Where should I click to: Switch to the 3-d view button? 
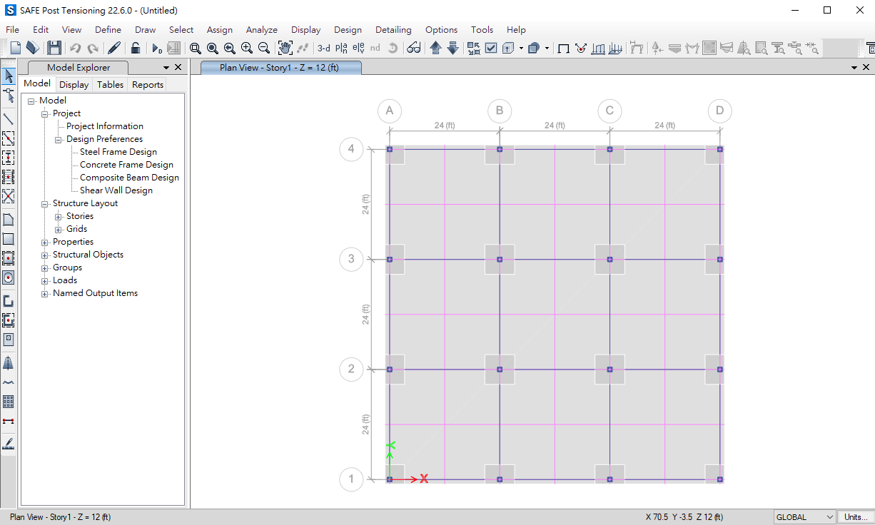coord(324,48)
